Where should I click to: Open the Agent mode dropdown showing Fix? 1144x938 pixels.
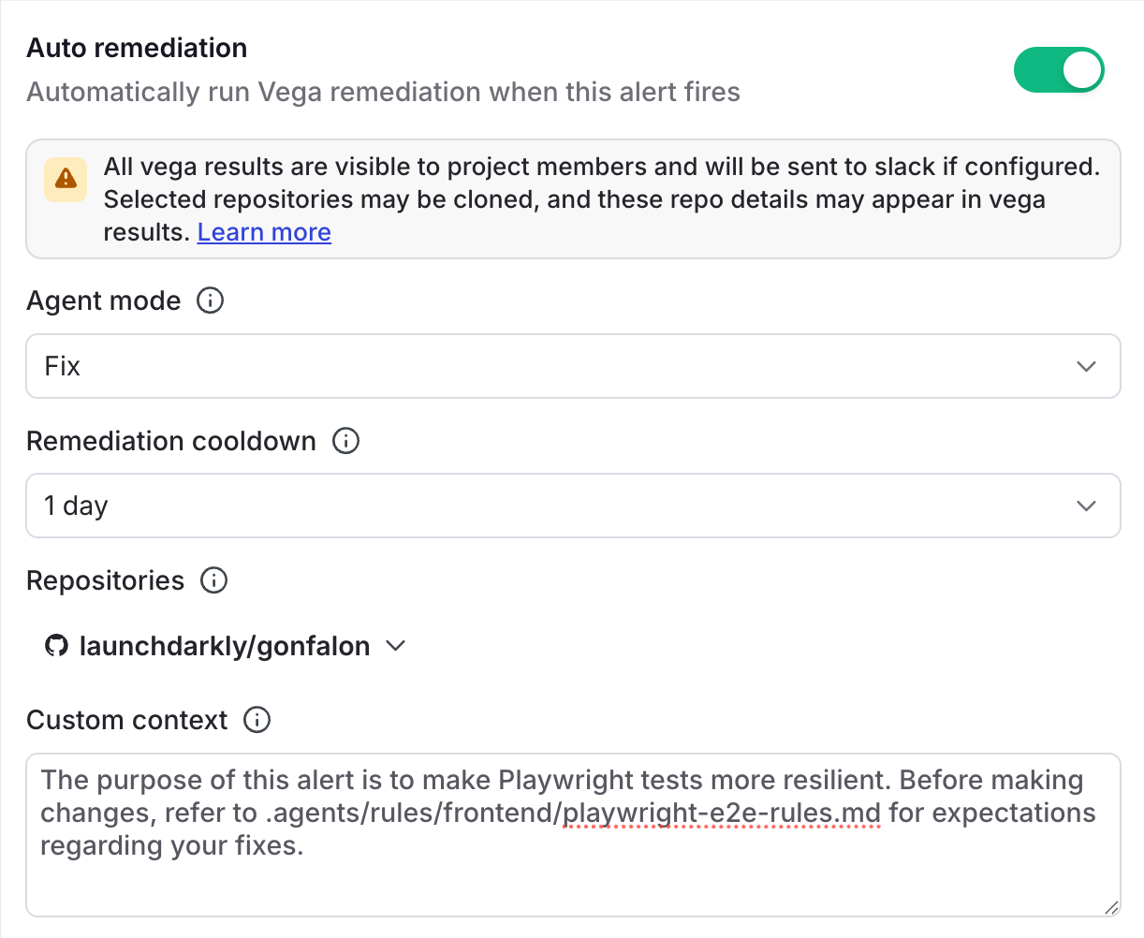coord(573,366)
